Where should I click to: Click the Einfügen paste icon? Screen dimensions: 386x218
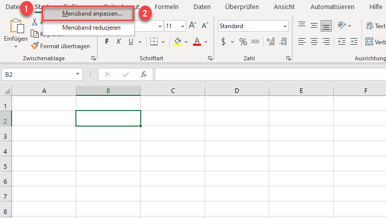(17, 26)
